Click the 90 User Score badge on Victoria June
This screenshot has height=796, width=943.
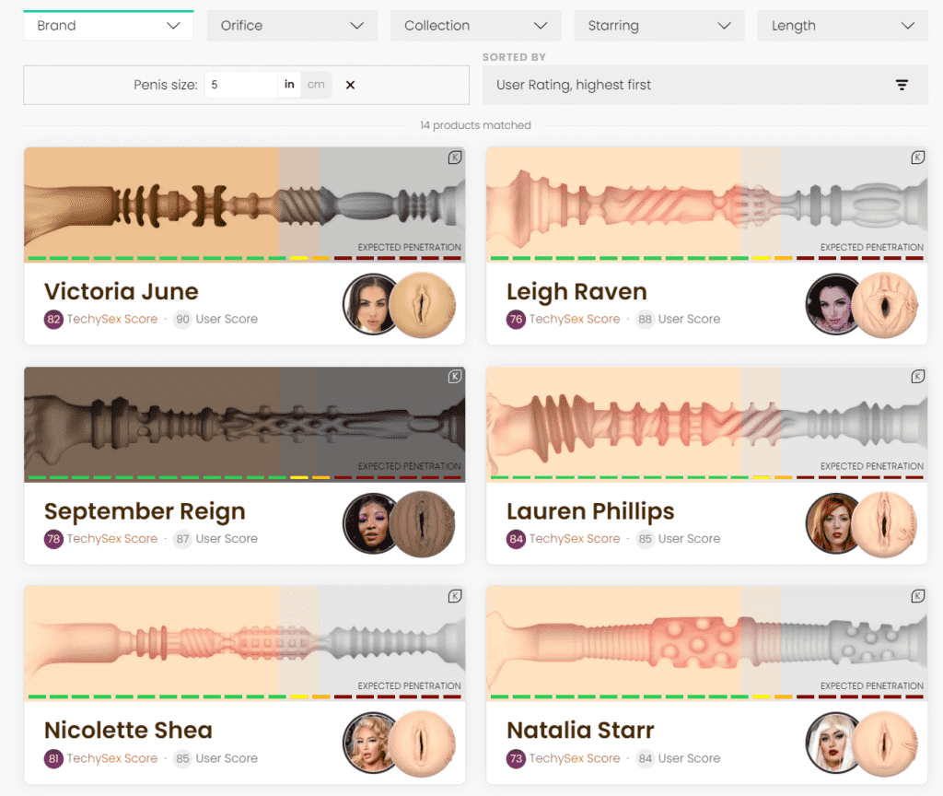click(x=182, y=319)
